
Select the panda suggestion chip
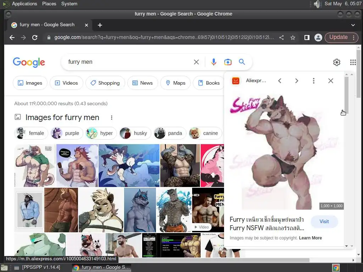170,133
